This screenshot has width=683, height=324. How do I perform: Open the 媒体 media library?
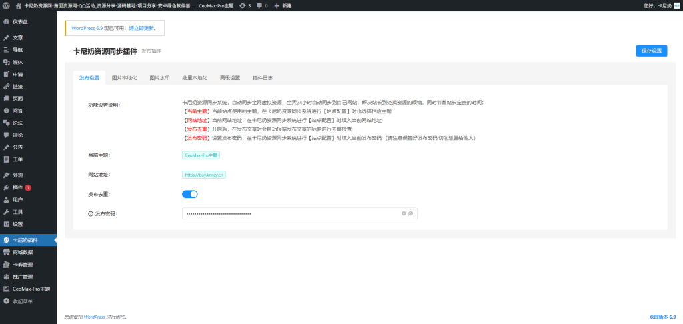point(28,62)
